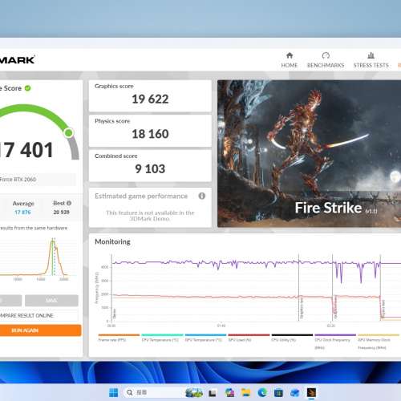Click the Fire Strike preview image
401x401 pixels.
click(309, 154)
